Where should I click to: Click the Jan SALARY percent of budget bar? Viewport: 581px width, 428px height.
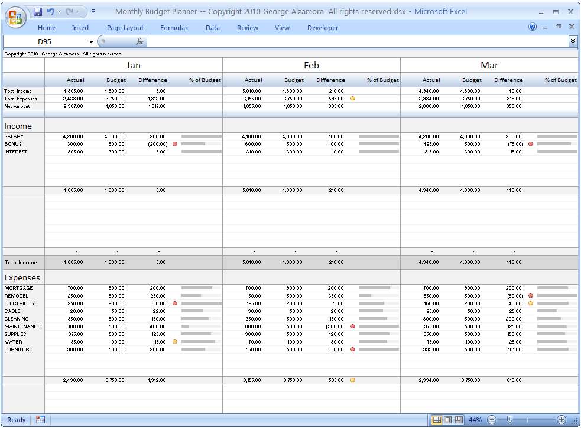201,136
